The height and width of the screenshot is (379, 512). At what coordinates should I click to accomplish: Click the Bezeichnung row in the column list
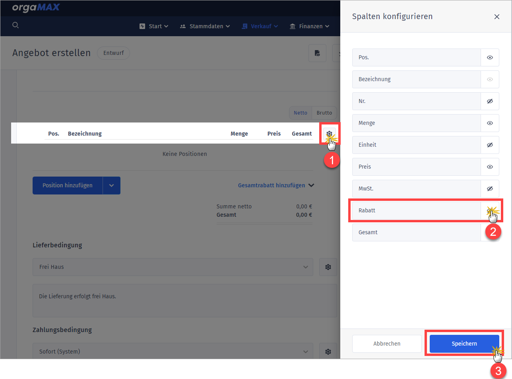click(x=416, y=79)
